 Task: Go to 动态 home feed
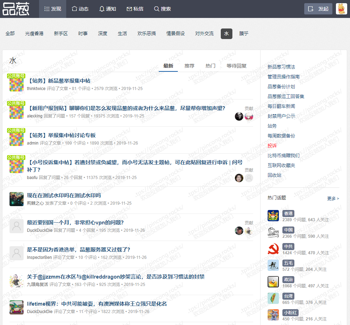click(80, 9)
